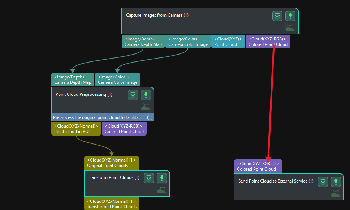The image size is (350, 210).
Task: Toggle visualization on Send Point Cloud to External Service
Action: [336, 193]
